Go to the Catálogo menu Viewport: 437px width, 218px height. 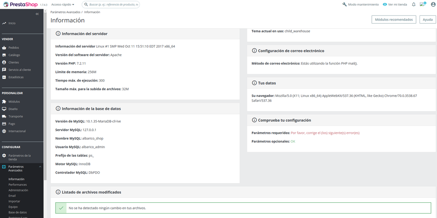tap(14, 55)
